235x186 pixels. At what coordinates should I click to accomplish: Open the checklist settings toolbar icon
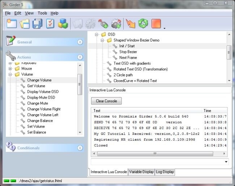point(50,24)
